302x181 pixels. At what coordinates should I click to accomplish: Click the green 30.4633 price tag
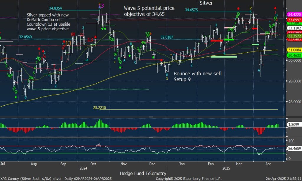click(x=294, y=55)
